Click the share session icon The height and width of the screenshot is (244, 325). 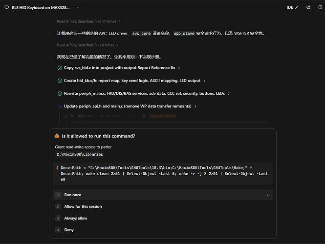308,7
